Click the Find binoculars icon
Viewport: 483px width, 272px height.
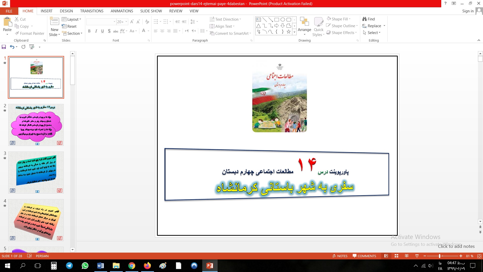point(364,19)
